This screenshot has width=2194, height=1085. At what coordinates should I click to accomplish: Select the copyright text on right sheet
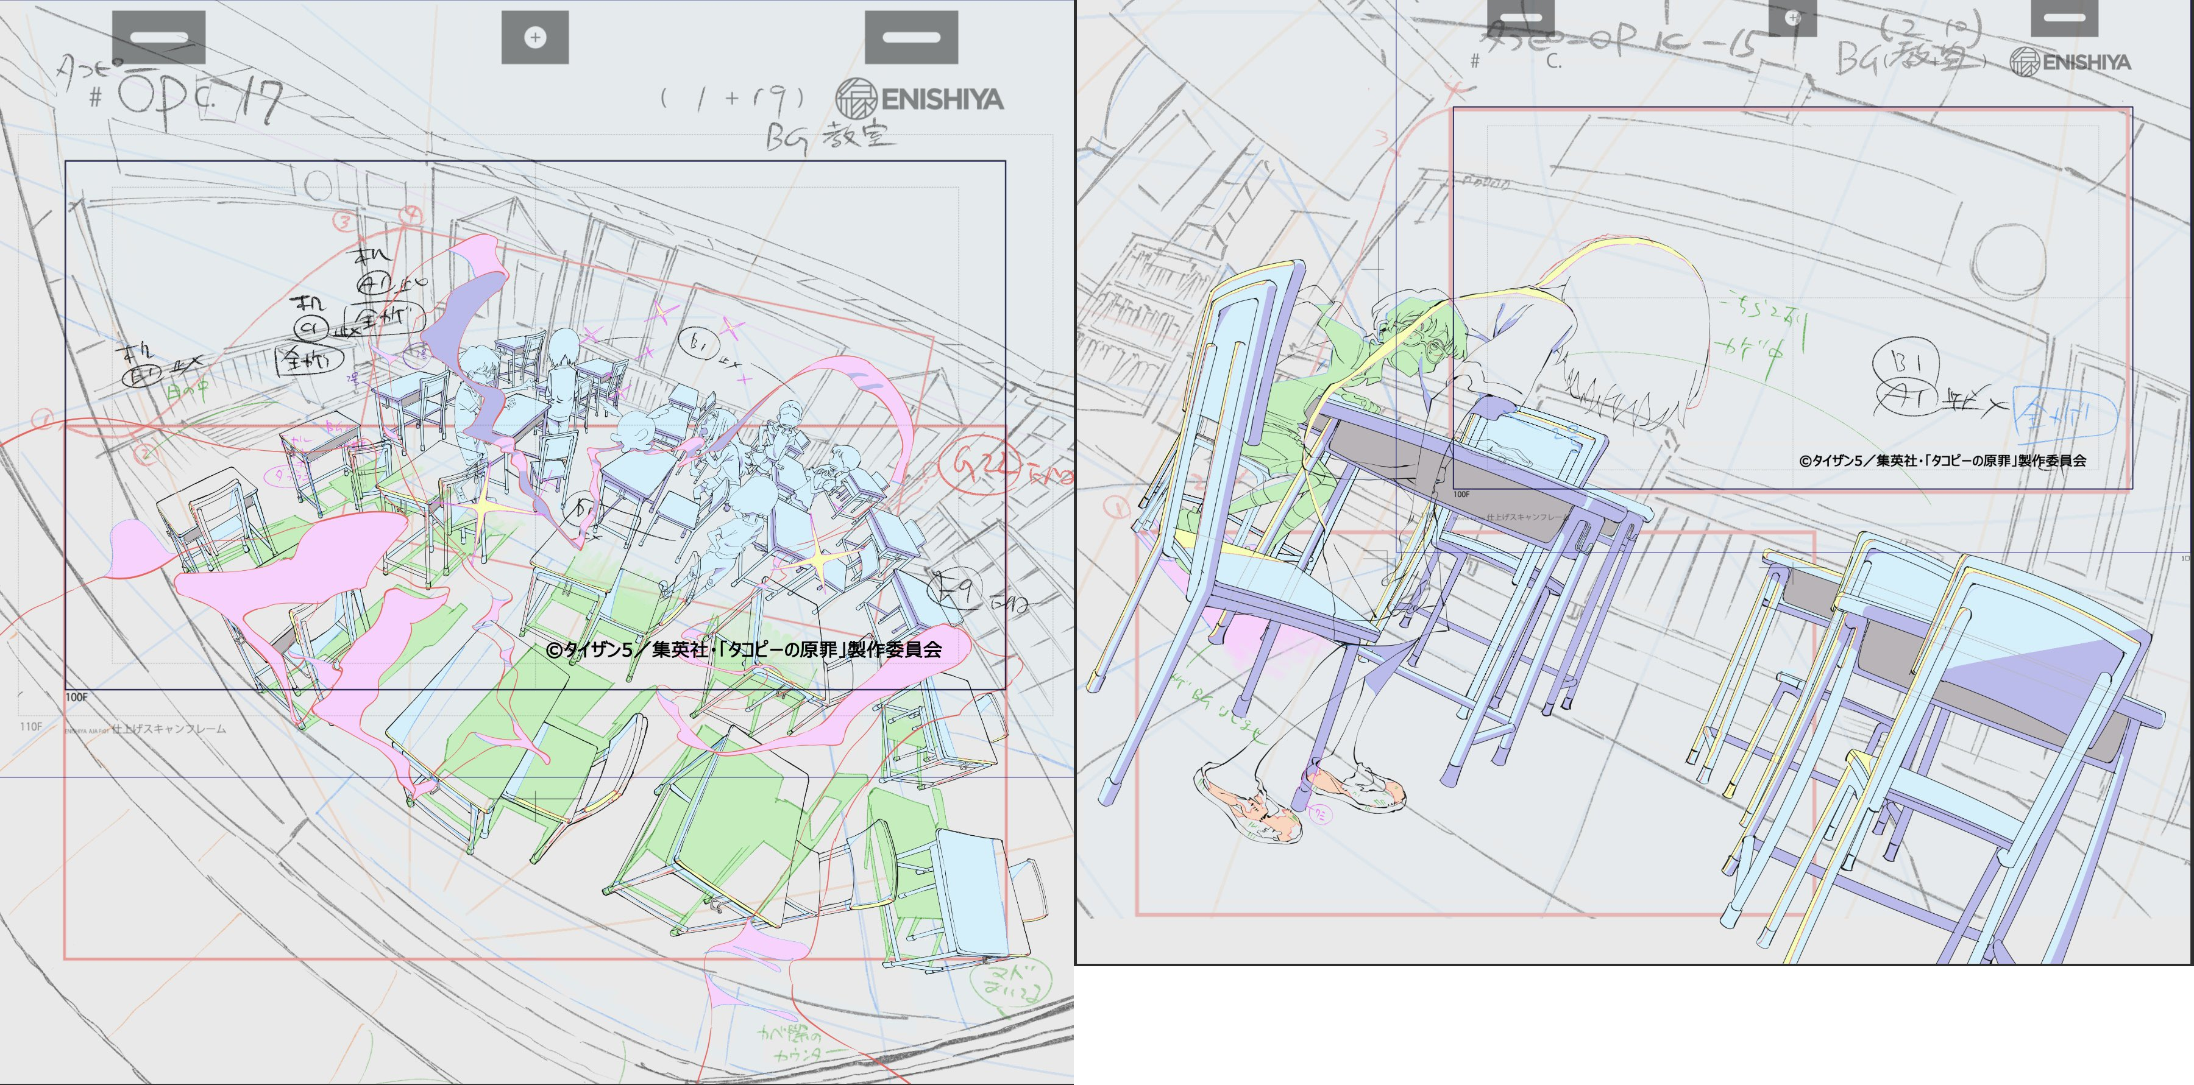pyautogui.click(x=1943, y=461)
